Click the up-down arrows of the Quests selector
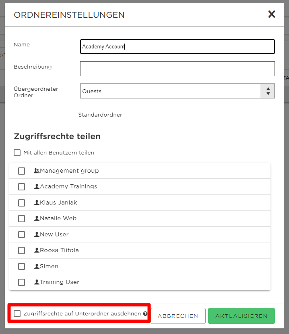 click(x=268, y=91)
